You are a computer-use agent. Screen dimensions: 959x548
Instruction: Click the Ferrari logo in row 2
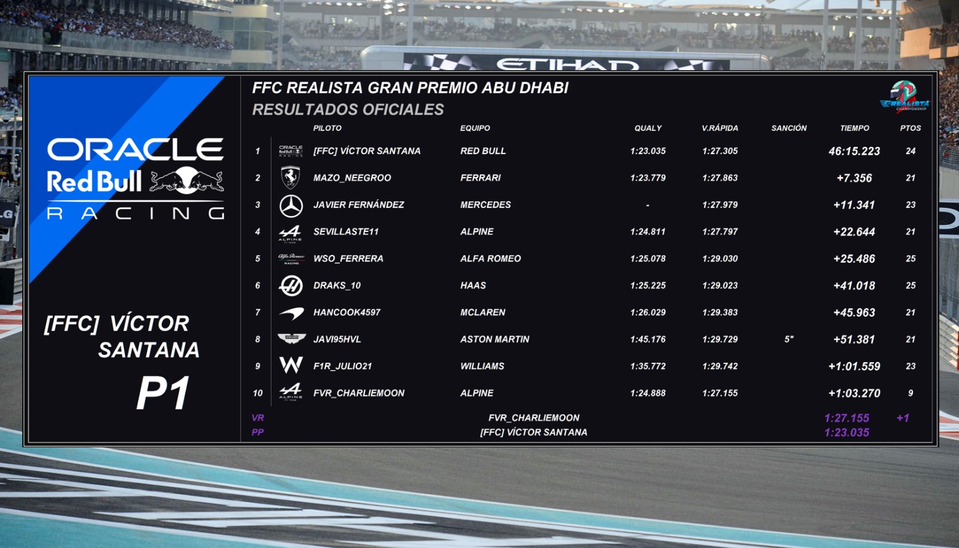tap(291, 177)
